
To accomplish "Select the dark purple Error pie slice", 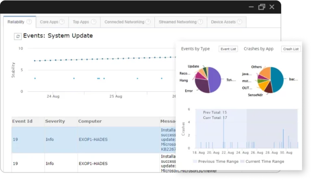I will [x=201, y=85].
